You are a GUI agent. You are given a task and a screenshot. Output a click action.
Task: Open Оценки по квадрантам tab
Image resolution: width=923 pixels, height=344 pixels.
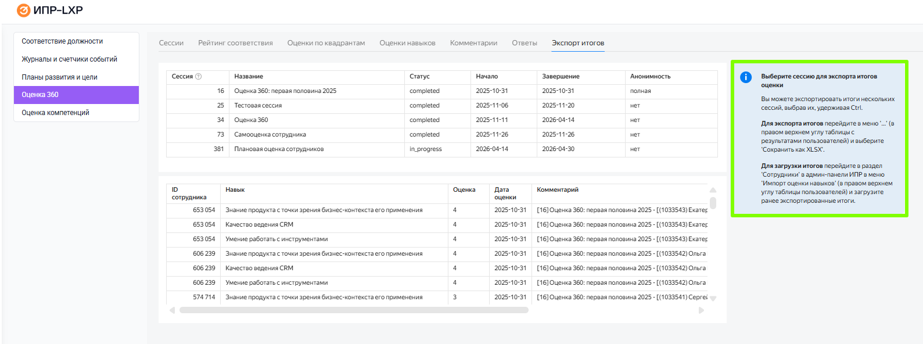click(326, 43)
